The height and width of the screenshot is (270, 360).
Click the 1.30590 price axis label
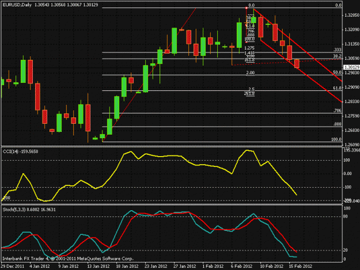[352, 59]
